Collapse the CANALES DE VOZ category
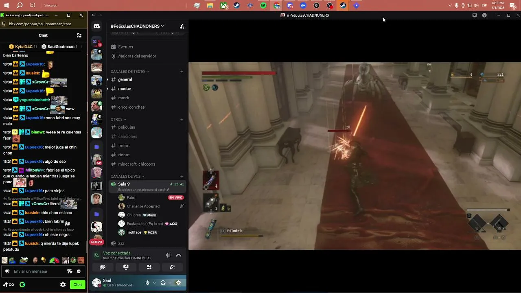Image resolution: width=521 pixels, height=293 pixels. click(128, 177)
